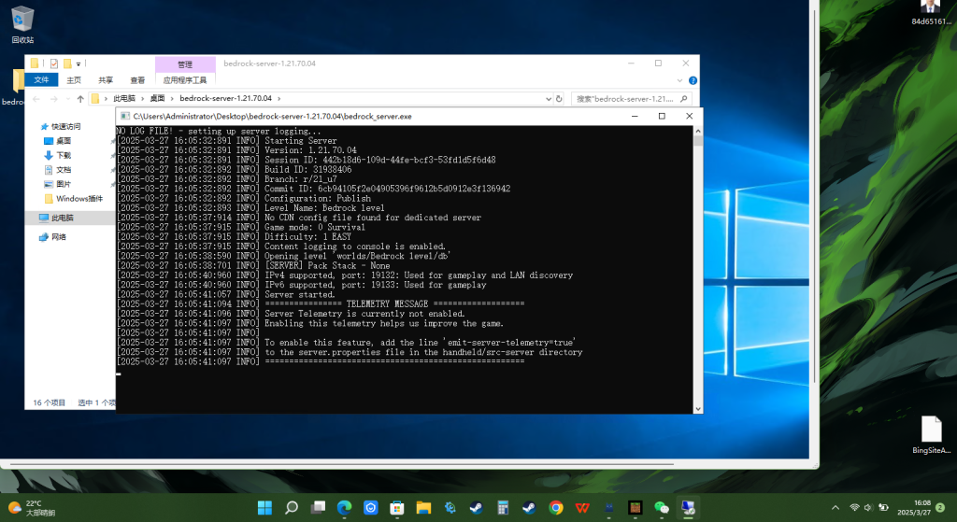Image resolution: width=957 pixels, height=522 pixels.
Task: Click the Windows Start button
Action: pyautogui.click(x=264, y=507)
